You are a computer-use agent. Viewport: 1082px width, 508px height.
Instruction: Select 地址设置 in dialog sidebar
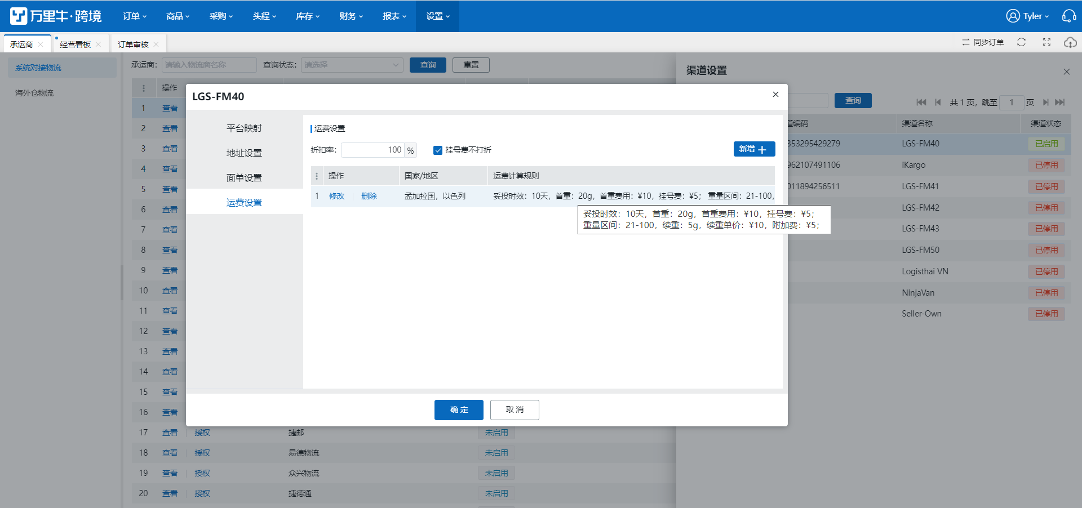click(244, 153)
